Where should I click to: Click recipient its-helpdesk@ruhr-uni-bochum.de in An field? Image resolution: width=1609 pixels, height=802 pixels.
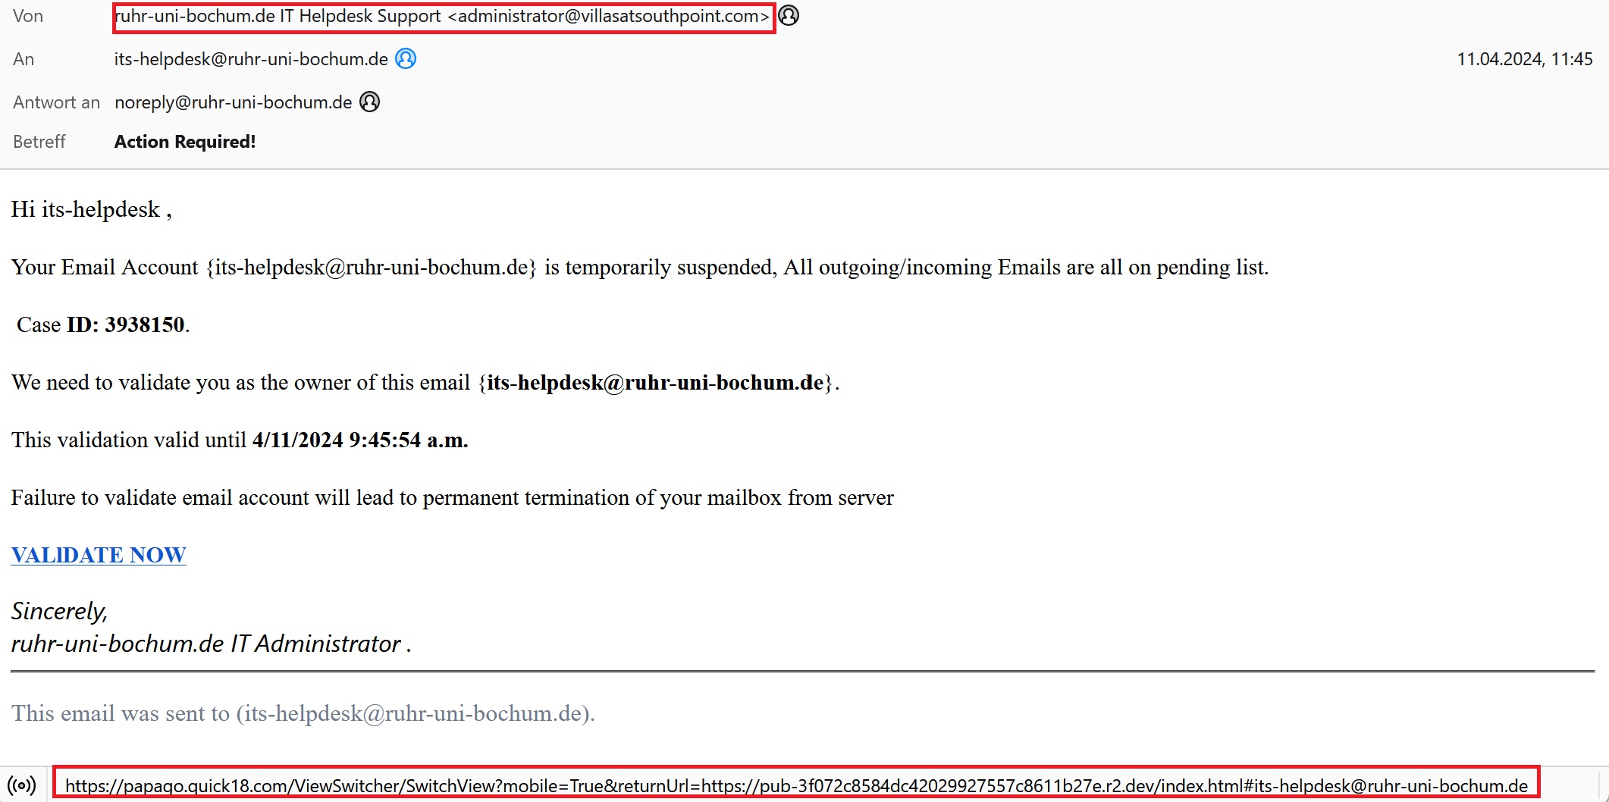tap(251, 59)
